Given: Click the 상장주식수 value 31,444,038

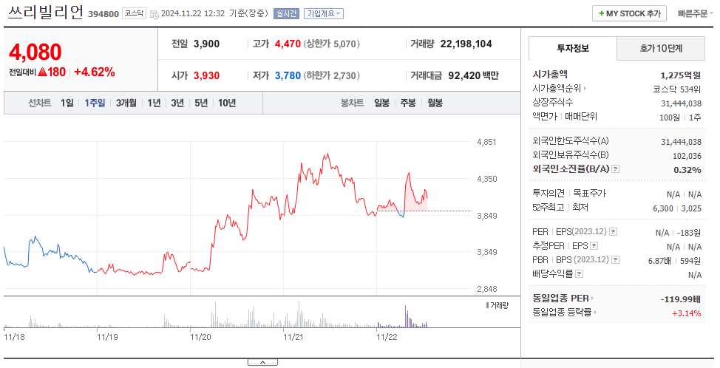Looking at the screenshot, I should 682,103.
